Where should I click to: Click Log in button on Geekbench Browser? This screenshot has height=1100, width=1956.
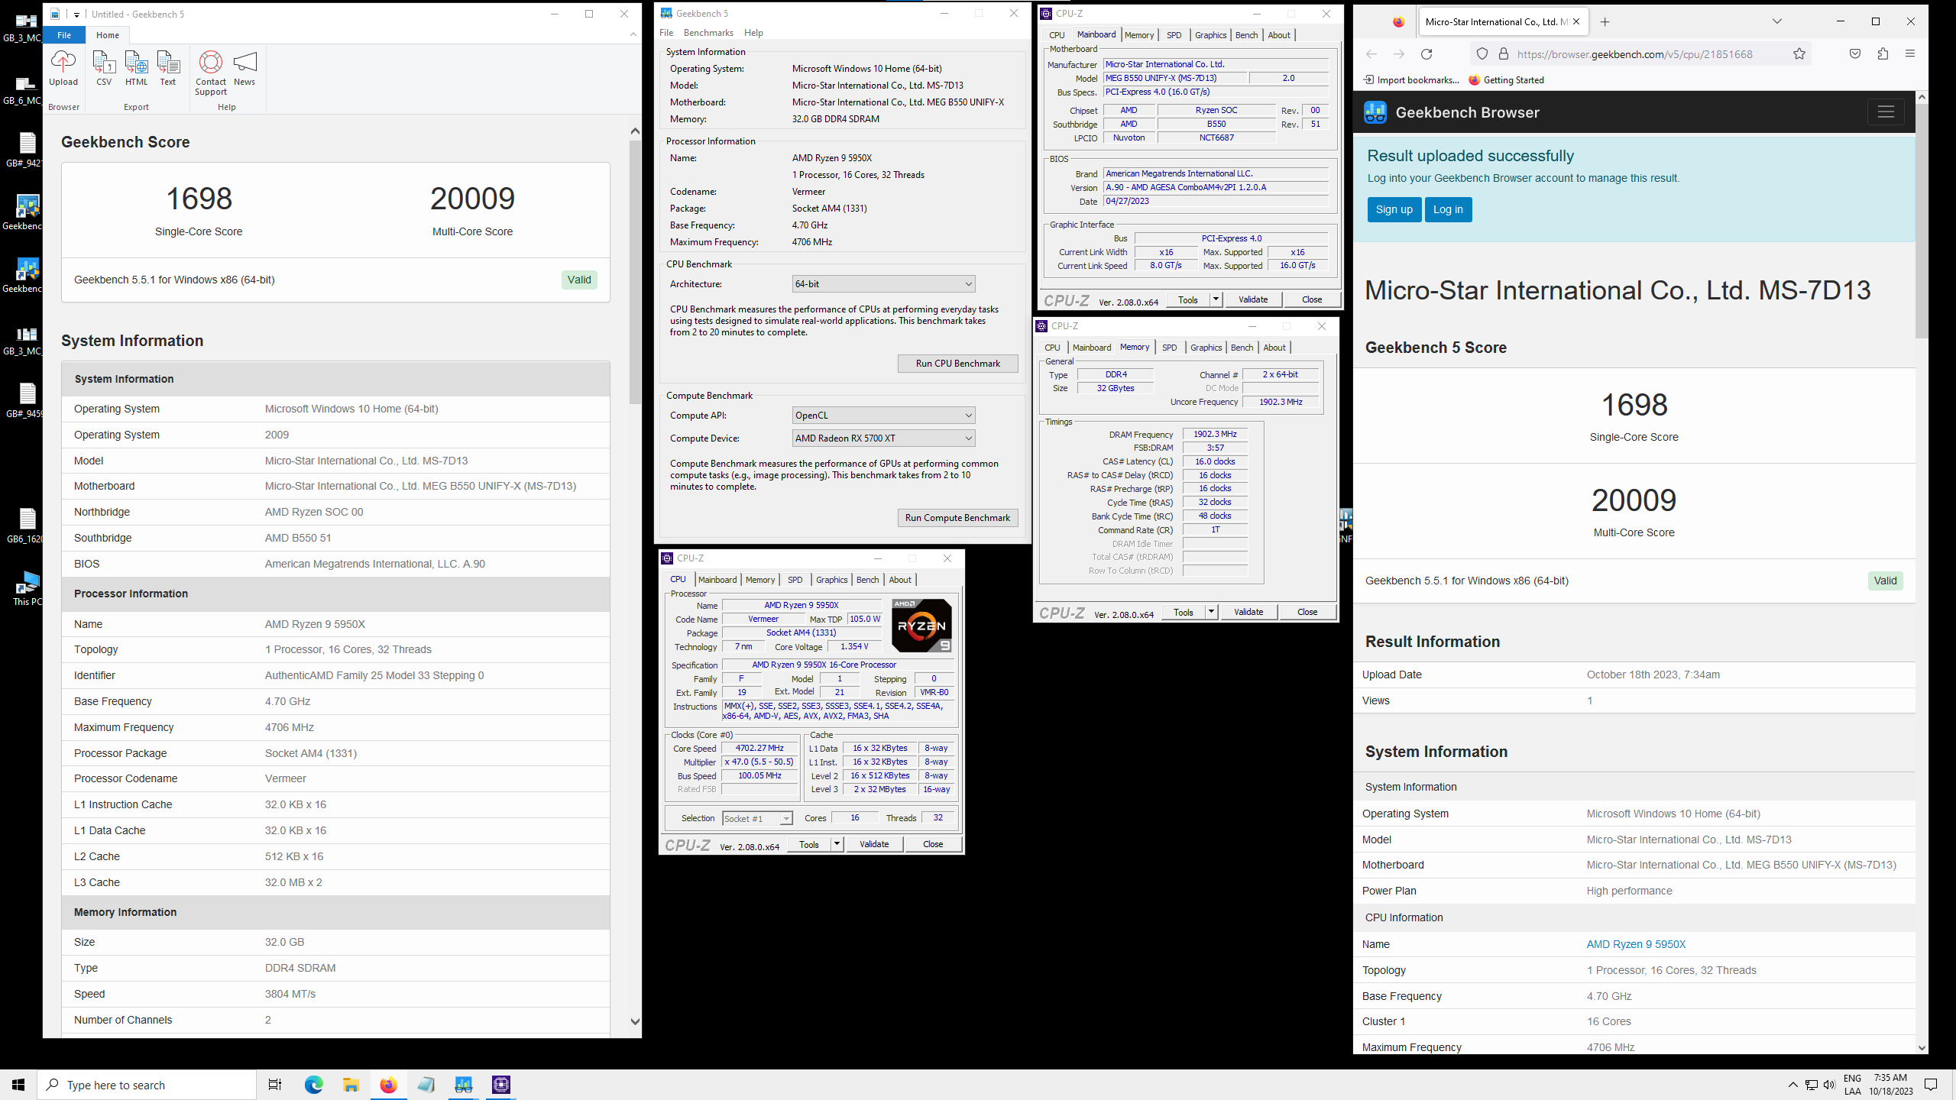1448,209
